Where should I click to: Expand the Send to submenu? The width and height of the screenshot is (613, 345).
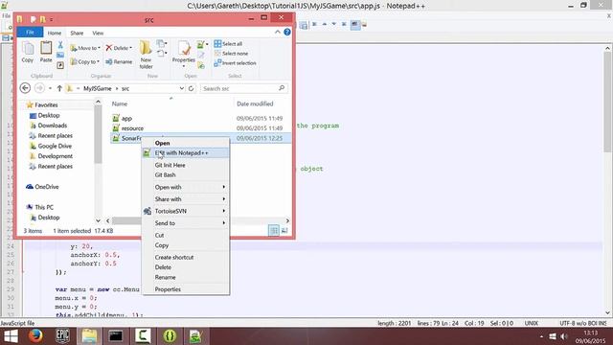click(185, 223)
